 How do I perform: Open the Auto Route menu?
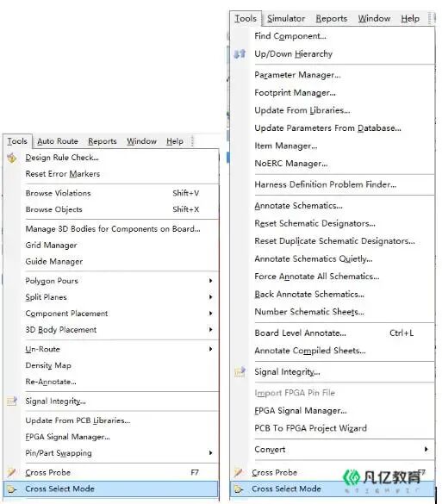(x=58, y=141)
